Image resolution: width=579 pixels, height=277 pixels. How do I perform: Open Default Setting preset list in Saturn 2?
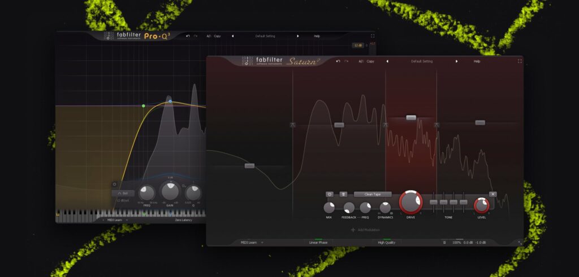click(422, 61)
